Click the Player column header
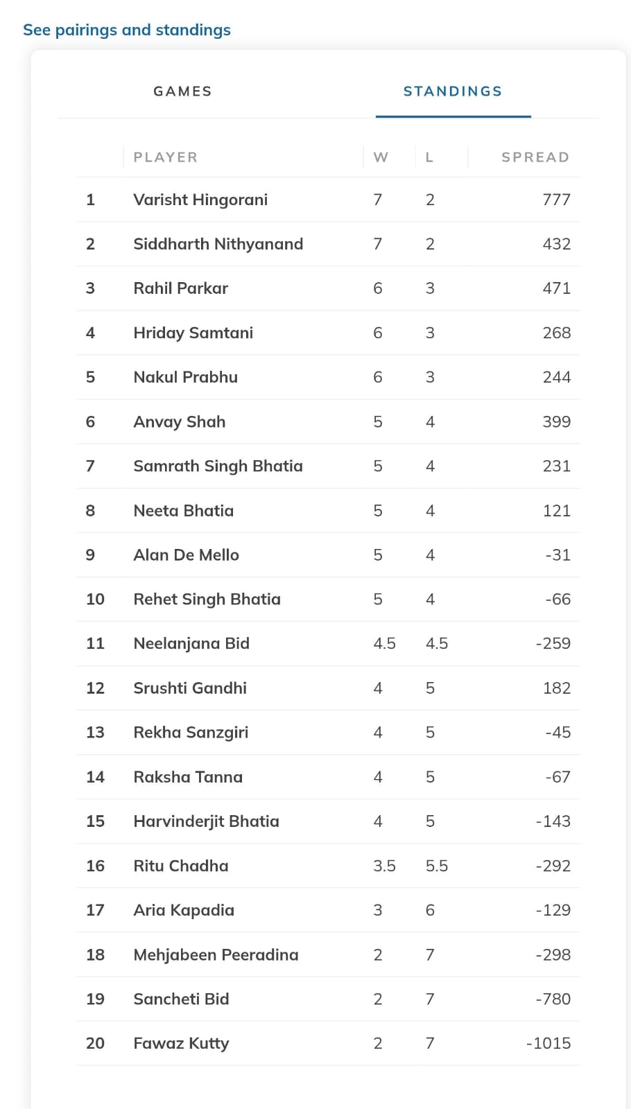Screen dimensions: 631x1109 click(x=166, y=157)
